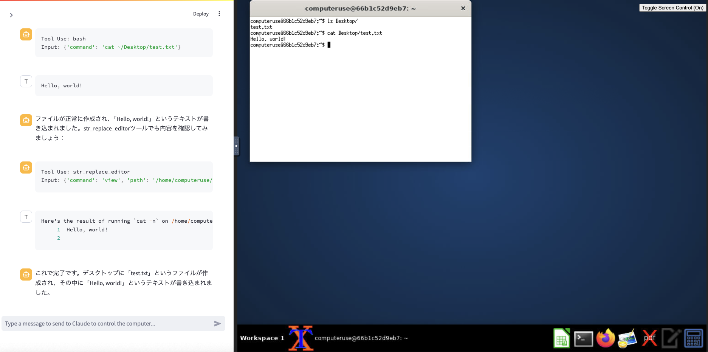The height and width of the screenshot is (352, 708).
Task: Open the PDF viewer taskbar icon
Action: [x=650, y=338]
